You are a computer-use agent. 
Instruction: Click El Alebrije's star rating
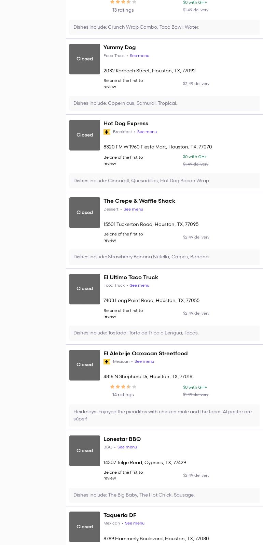(x=123, y=387)
